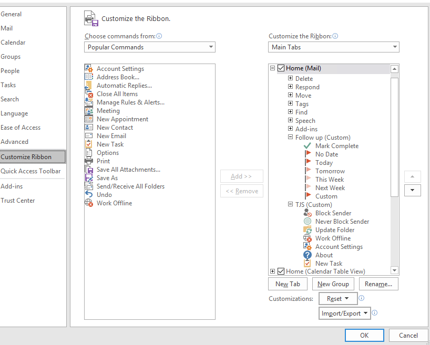This screenshot has width=430, height=345.
Task: Select the Undo arrow icon
Action: [89, 195]
